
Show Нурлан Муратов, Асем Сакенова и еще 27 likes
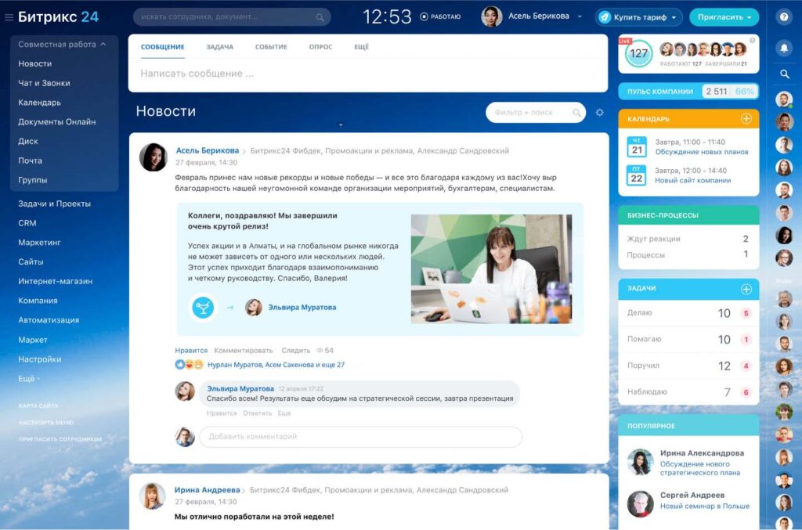tap(276, 365)
